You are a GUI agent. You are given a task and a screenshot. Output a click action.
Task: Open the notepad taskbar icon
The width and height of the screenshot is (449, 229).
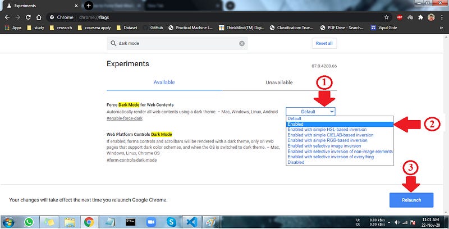110,222
